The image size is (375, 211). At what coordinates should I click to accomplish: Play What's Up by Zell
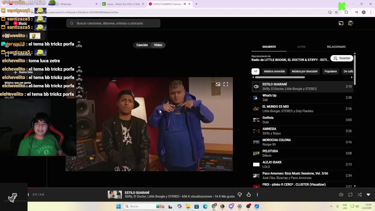pos(302,98)
